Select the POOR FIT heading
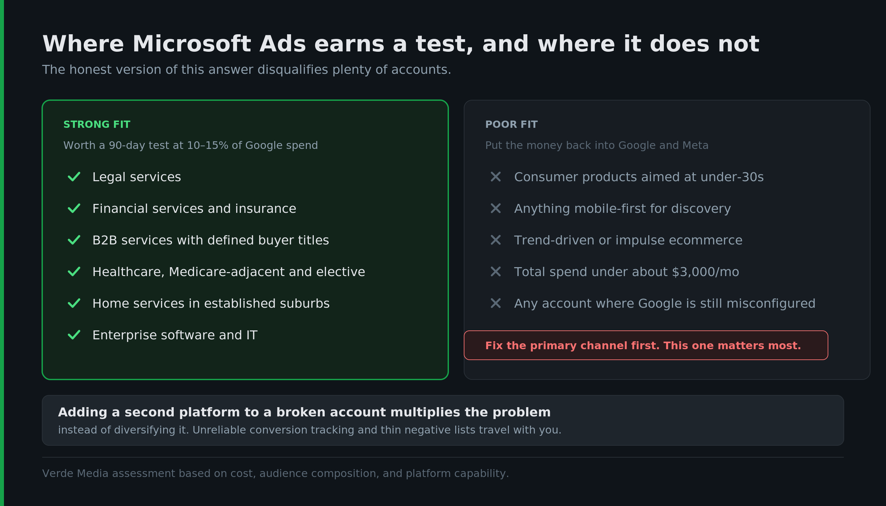 click(512, 125)
